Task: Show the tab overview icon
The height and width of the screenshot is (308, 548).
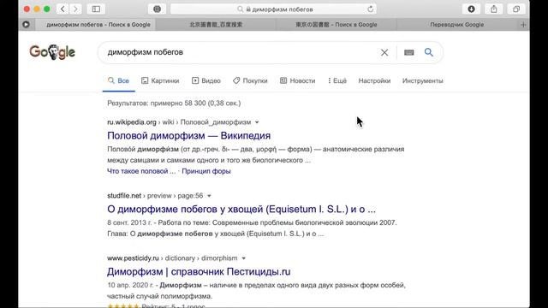Action: pos(516,9)
